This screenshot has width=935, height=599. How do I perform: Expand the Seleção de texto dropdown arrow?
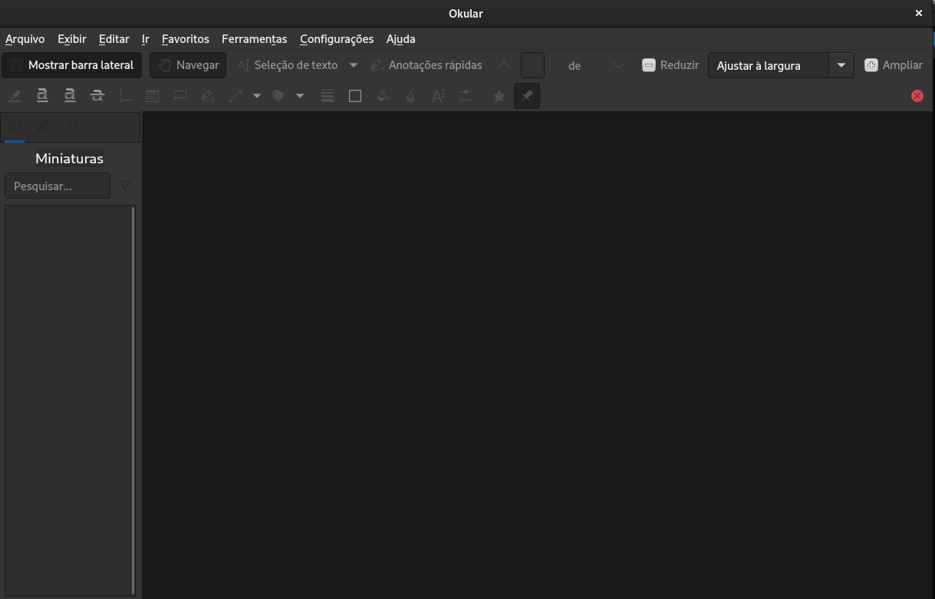pyautogui.click(x=354, y=65)
